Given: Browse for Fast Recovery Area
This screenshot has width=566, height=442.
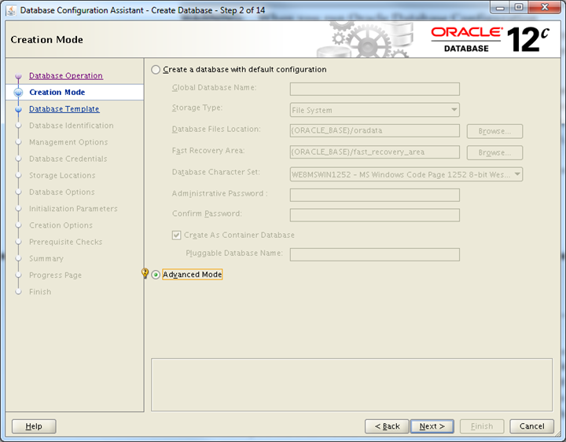Looking at the screenshot, I should pos(494,152).
